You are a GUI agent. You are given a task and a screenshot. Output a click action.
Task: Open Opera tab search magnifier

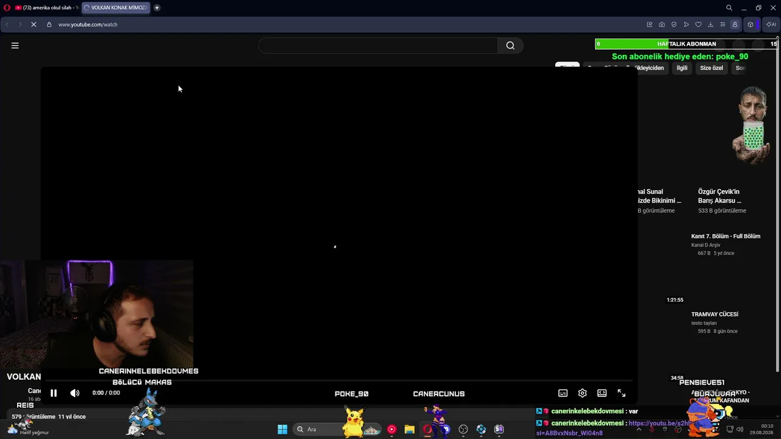point(729,8)
